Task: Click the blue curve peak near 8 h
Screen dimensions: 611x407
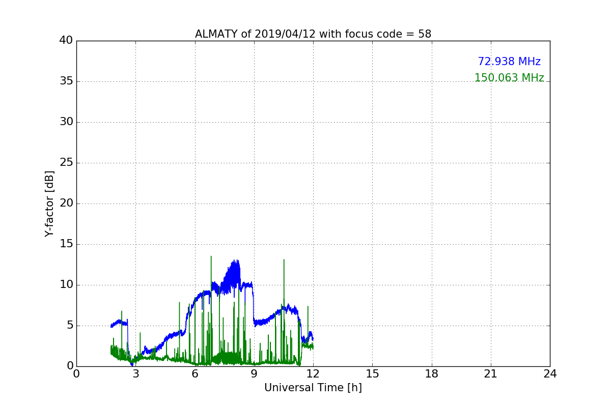Action: point(235,261)
